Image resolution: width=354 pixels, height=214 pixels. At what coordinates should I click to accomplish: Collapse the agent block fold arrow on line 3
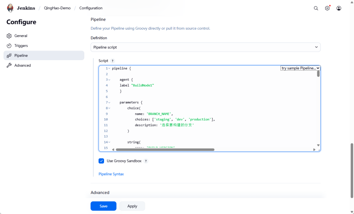pyautogui.click(x=109, y=80)
